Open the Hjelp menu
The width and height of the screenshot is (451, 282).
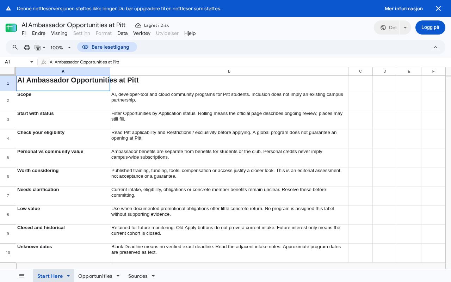(x=190, y=33)
